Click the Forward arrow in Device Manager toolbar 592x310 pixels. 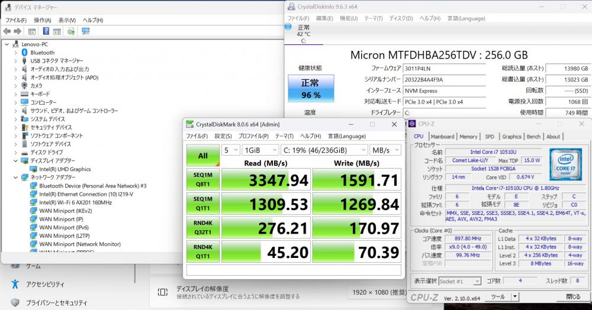(x=18, y=31)
